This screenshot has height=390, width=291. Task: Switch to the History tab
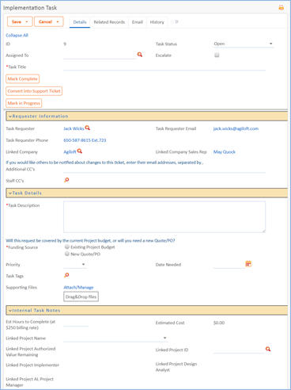point(157,22)
